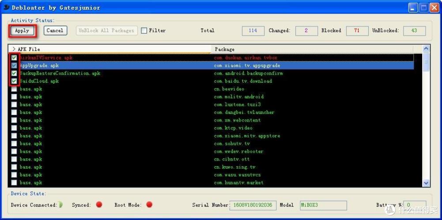This screenshot has width=442, height=220.
Task: Select the AirkanTVService.apk file name
Action: coord(46,58)
